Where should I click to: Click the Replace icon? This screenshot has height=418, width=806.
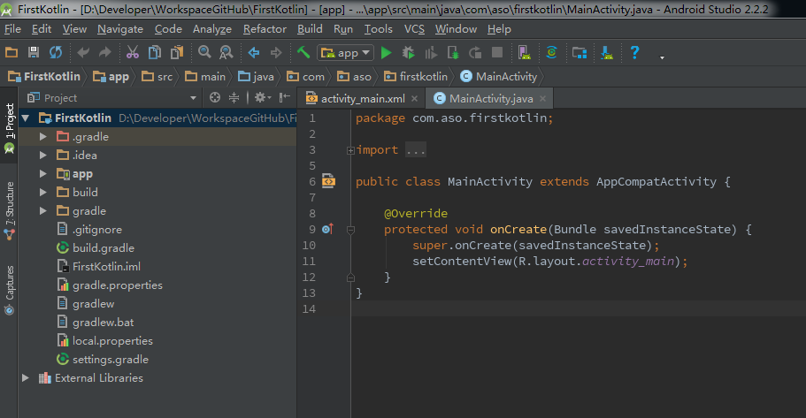[x=226, y=52]
